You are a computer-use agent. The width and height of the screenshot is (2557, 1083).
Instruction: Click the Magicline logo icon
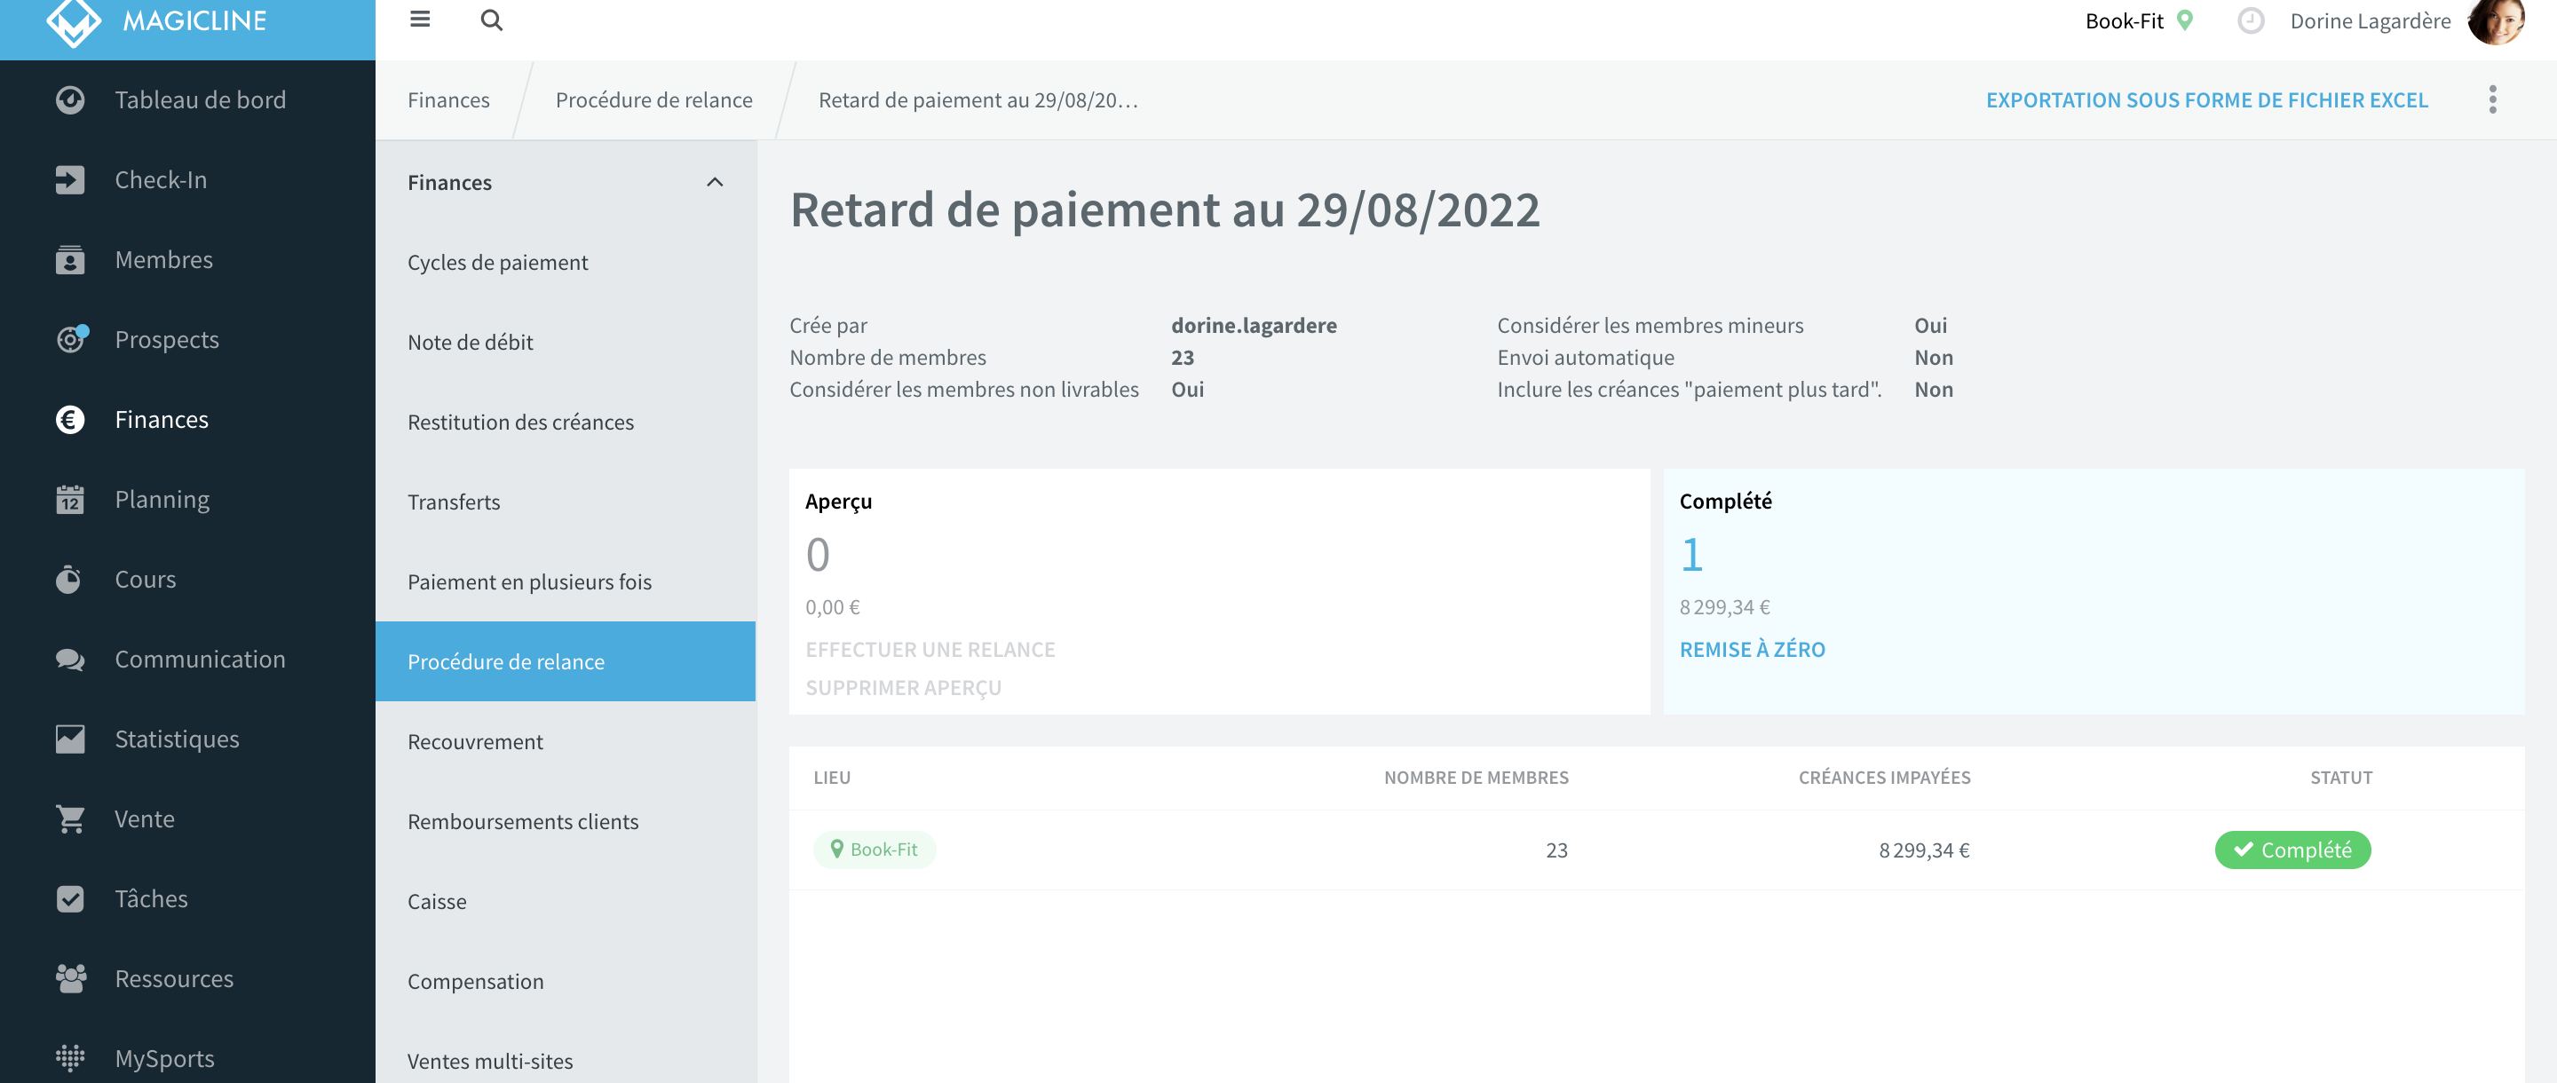pyautogui.click(x=74, y=22)
